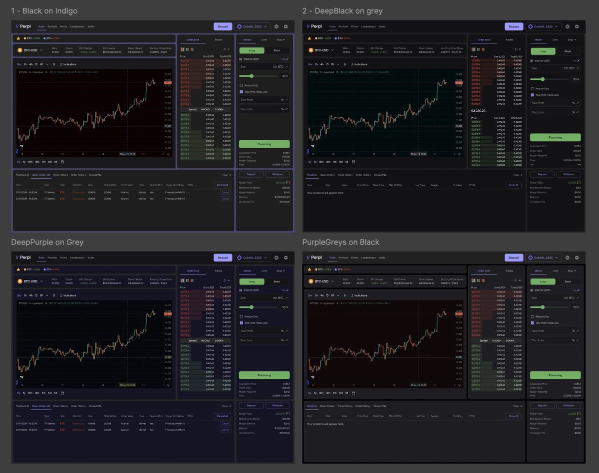Open settings gear in PurpleGreys on Black mockup
Screen dimensions: 599x473
click(577, 257)
